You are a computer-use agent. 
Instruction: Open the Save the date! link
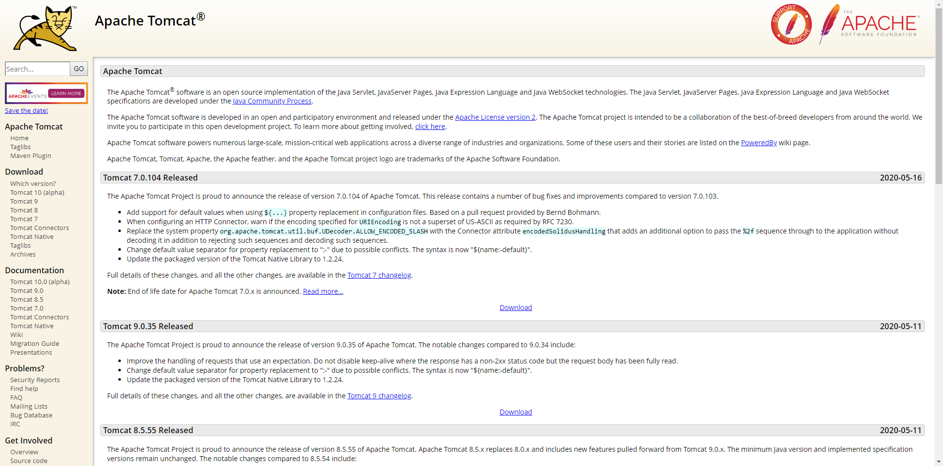coord(27,111)
